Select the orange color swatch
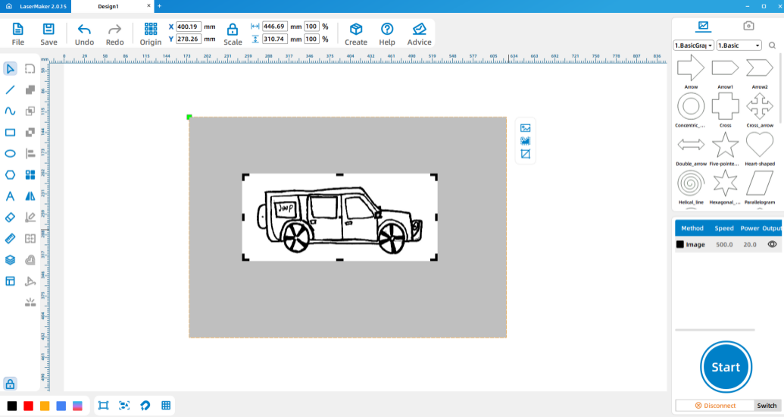The height and width of the screenshot is (417, 784). tap(45, 406)
